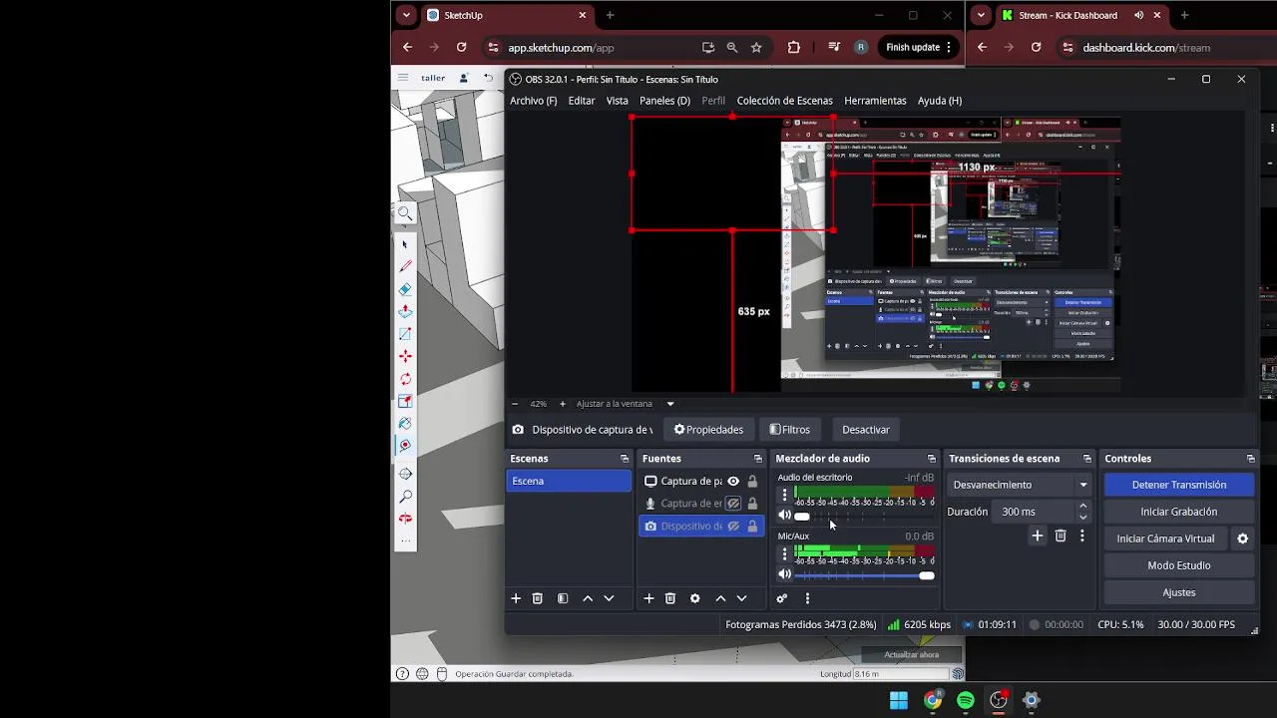Image resolution: width=1277 pixels, height=718 pixels.
Task: Choose the SketchUp Orbit tool
Action: (x=405, y=474)
